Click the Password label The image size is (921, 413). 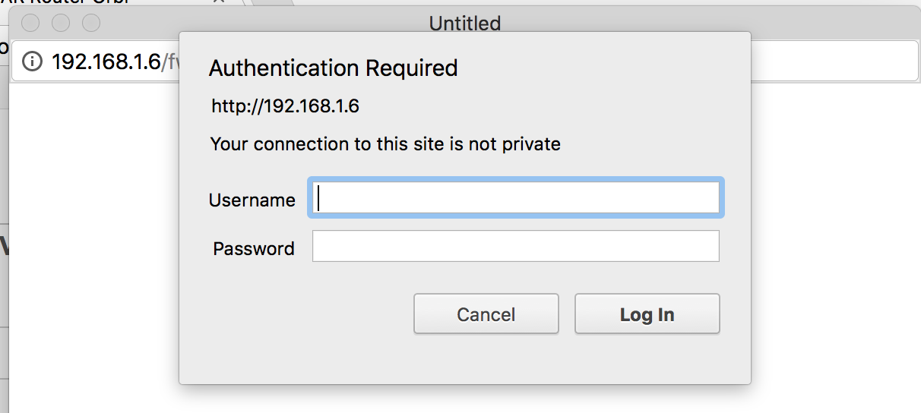tap(254, 249)
